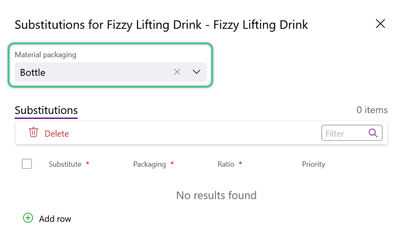Switch to the Substitutions tab
The width and height of the screenshot is (402, 236).
point(46,110)
